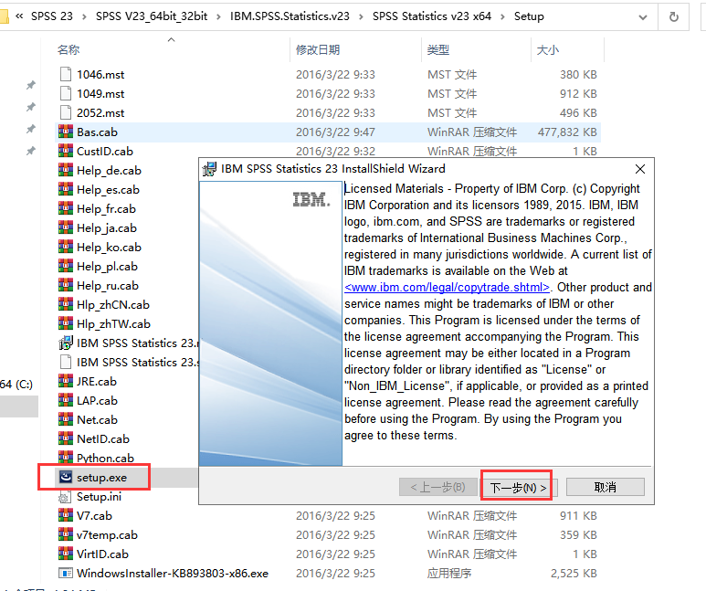The width and height of the screenshot is (706, 591).
Task: Expand hidden parent folders via « chevron
Action: coord(19,16)
